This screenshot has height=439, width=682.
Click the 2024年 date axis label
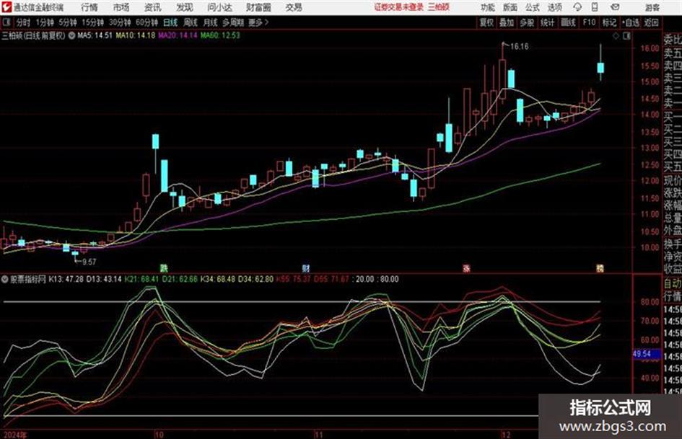click(14, 435)
